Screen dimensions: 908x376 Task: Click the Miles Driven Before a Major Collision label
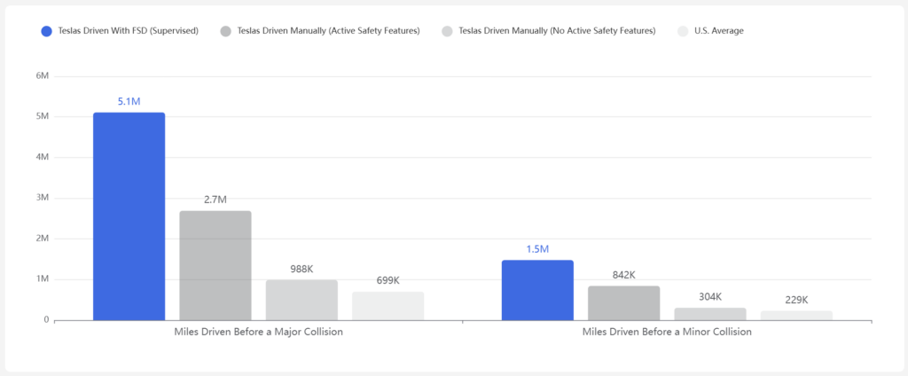point(258,333)
